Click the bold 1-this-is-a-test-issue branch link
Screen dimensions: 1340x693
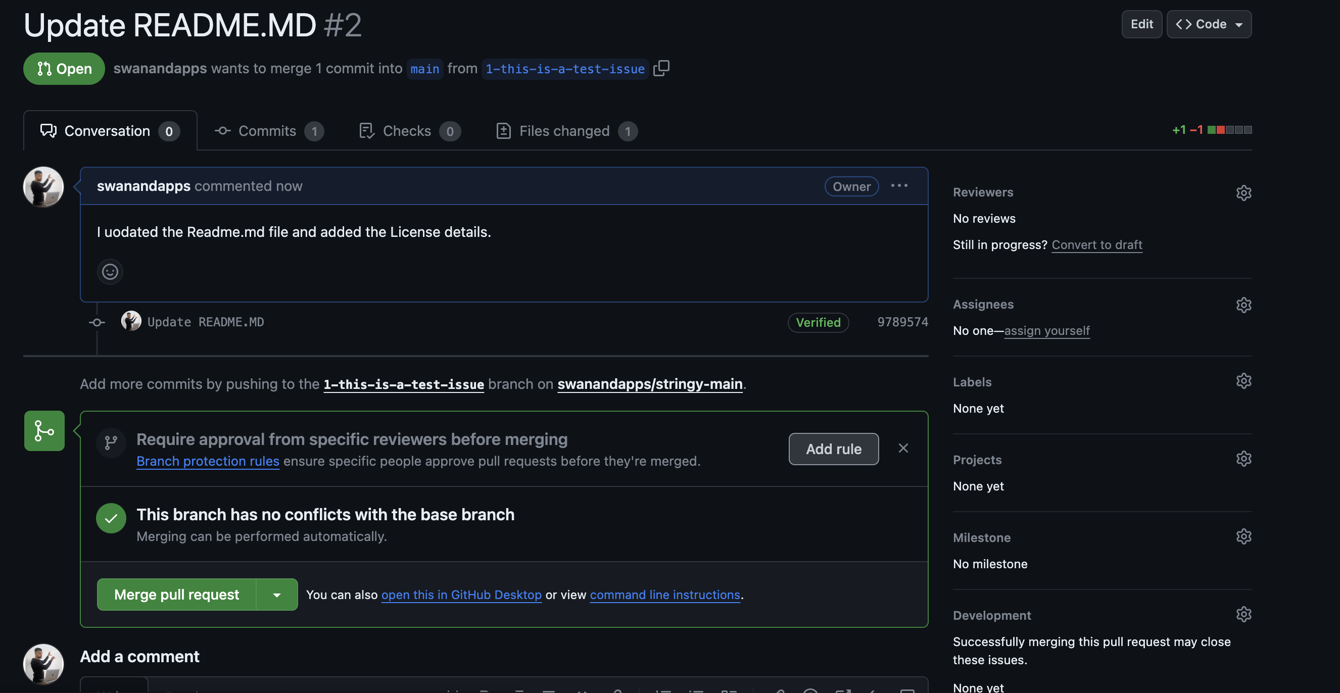coord(404,384)
